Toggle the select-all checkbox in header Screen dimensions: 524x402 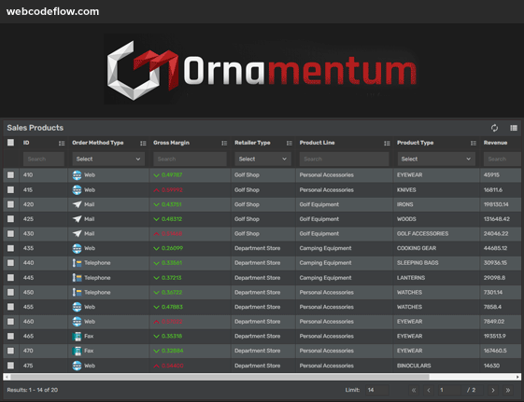(10, 143)
